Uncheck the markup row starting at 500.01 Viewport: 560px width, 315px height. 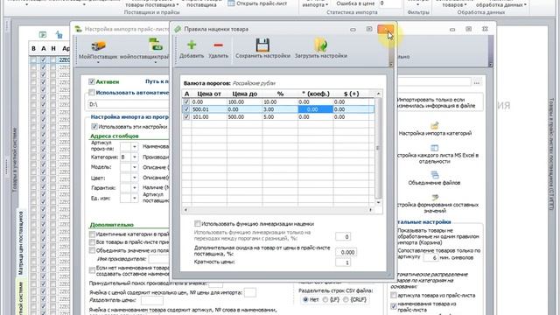[x=186, y=109]
